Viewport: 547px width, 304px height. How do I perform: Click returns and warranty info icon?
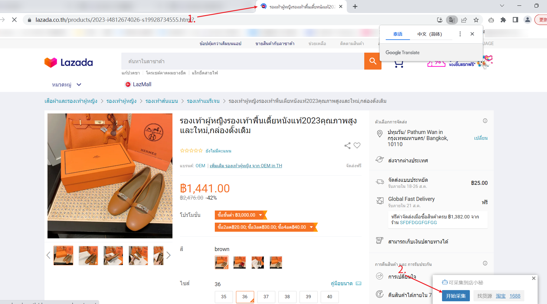(x=485, y=263)
